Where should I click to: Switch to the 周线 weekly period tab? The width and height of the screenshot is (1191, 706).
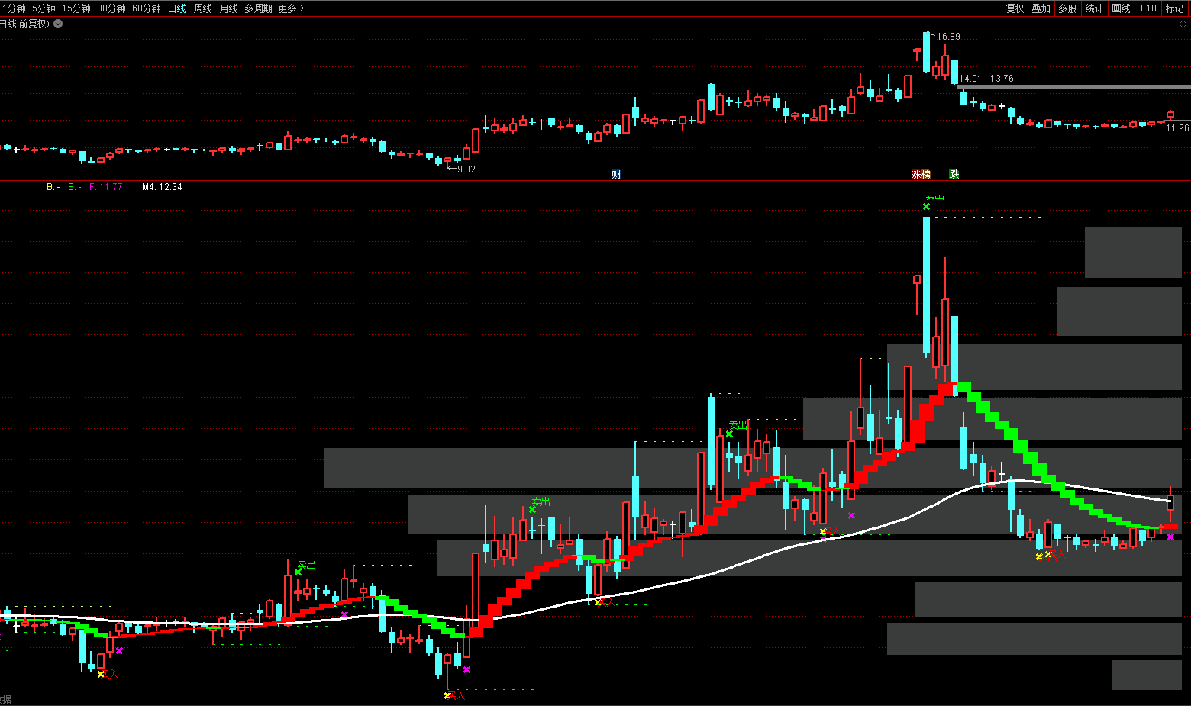pos(203,8)
